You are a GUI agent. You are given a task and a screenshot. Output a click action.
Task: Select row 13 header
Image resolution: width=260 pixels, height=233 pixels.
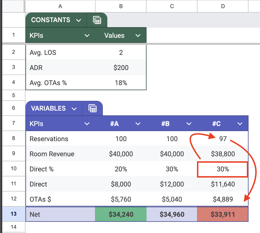[x=13, y=214]
